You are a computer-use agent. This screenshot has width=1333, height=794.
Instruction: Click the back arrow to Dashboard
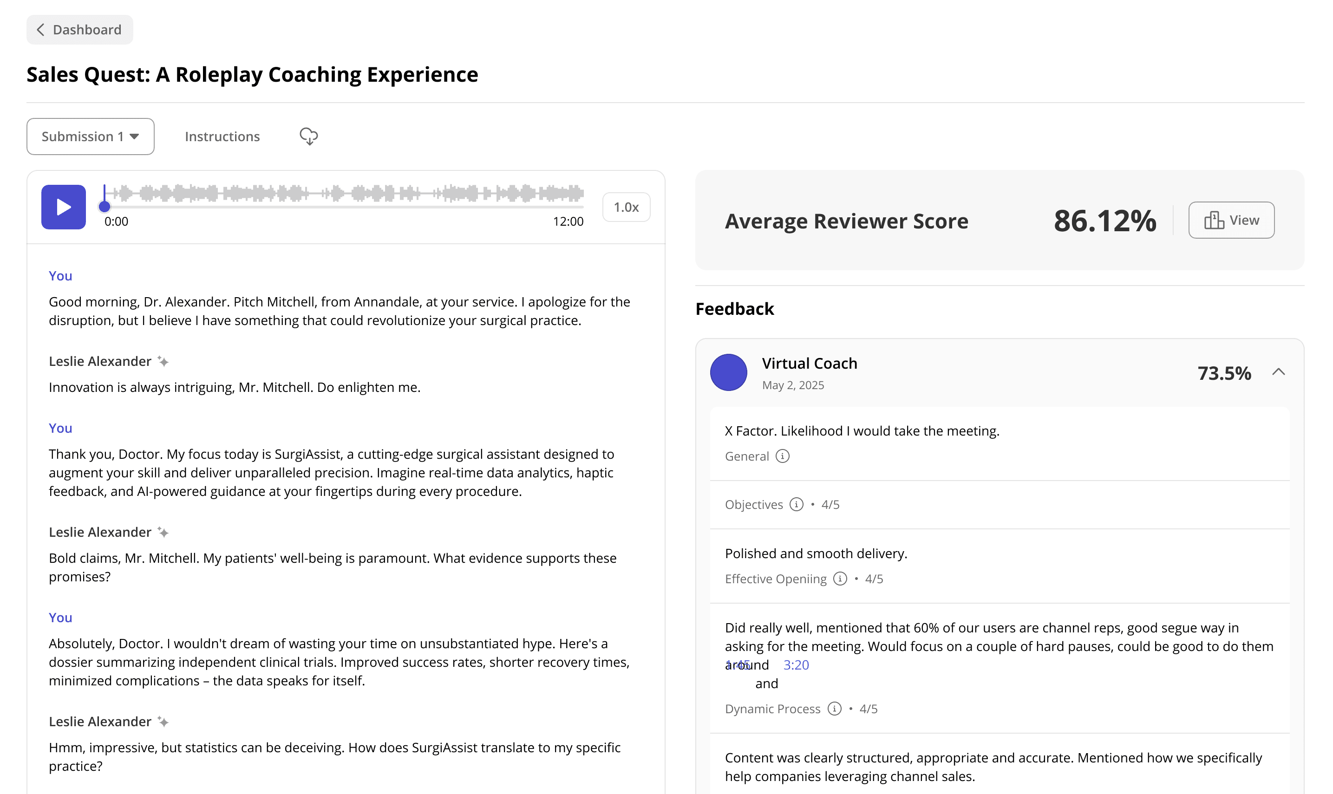coord(41,29)
